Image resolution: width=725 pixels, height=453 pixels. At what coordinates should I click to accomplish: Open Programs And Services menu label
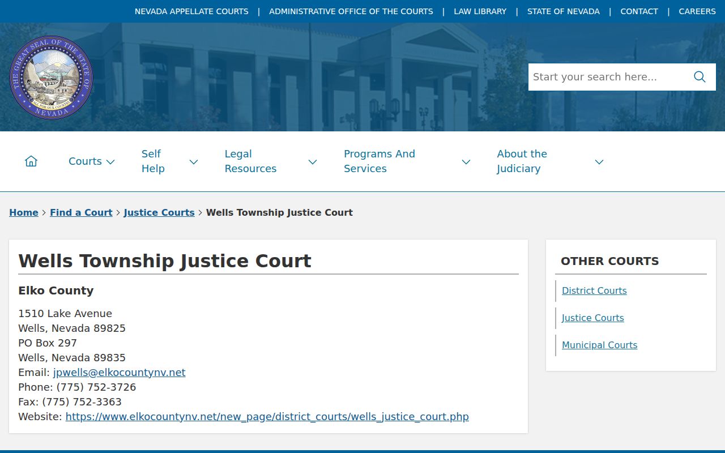click(379, 161)
